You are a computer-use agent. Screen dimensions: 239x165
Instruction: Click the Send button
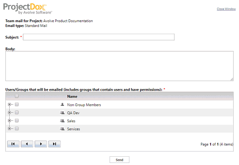pyautogui.click(x=119, y=160)
